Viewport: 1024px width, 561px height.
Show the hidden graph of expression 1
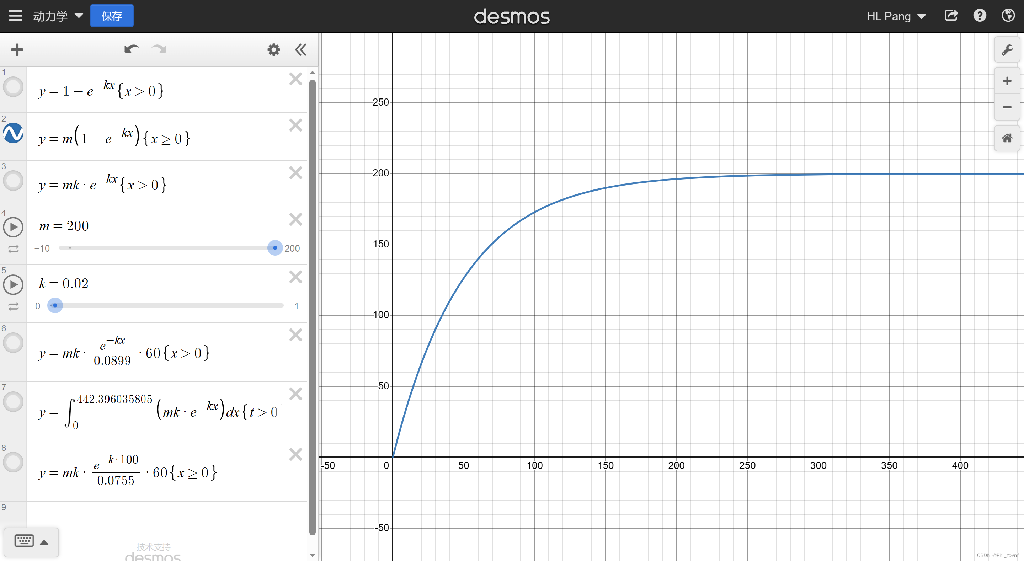[x=13, y=87]
